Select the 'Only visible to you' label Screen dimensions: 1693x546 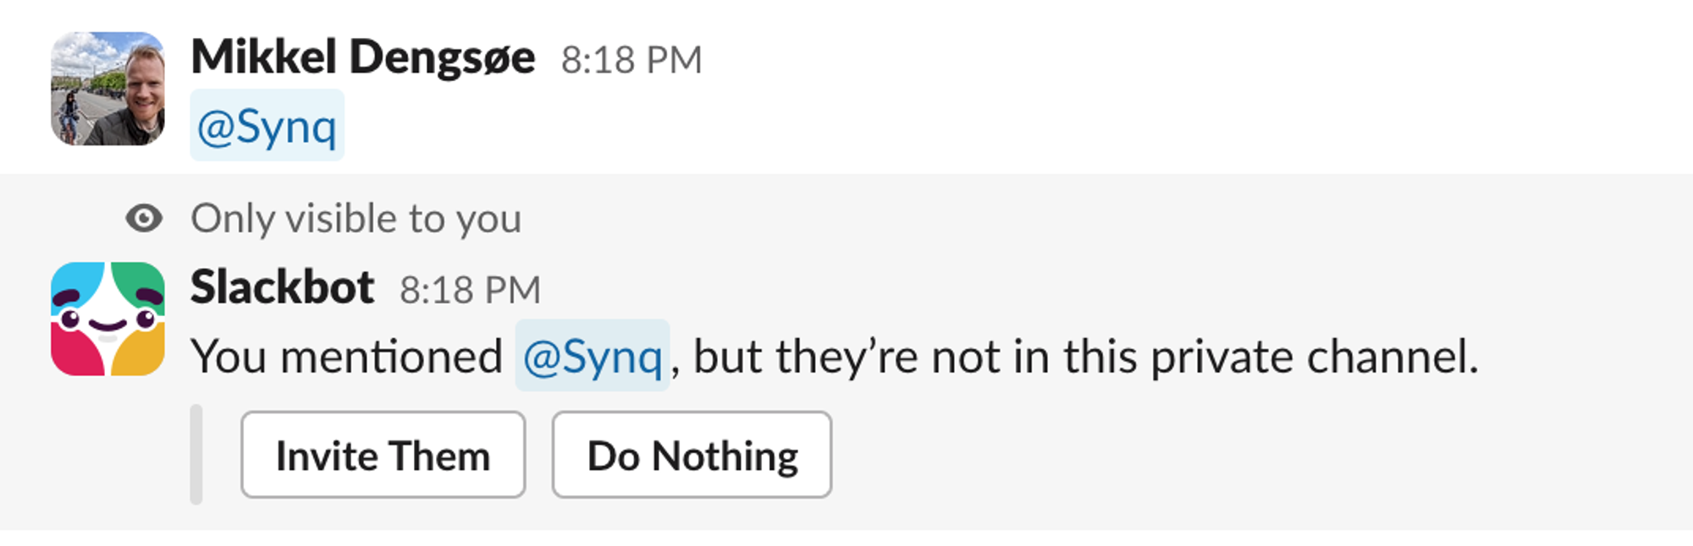(x=356, y=219)
